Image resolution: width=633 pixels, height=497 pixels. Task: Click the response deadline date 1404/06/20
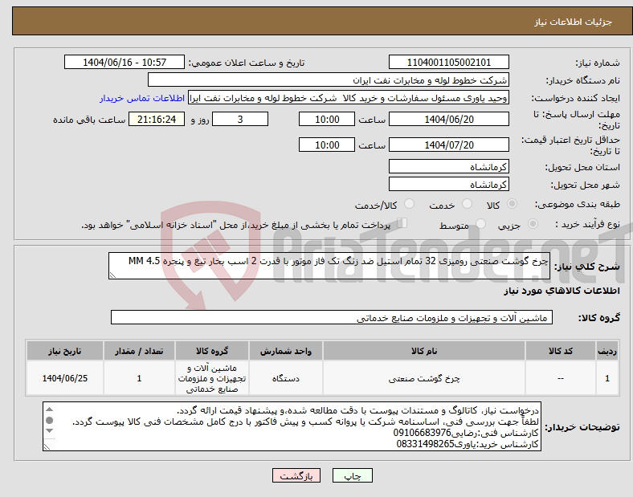pyautogui.click(x=448, y=120)
